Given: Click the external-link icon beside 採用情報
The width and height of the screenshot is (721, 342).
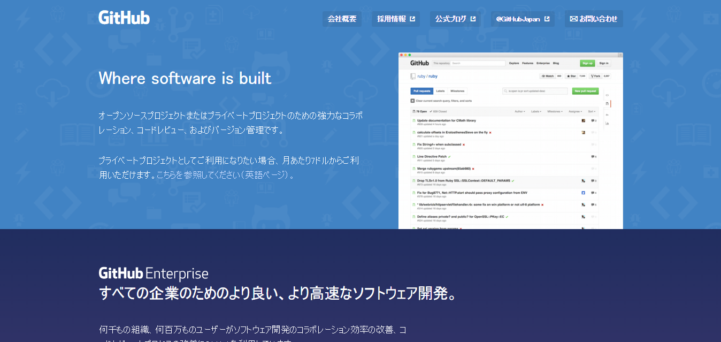Looking at the screenshot, I should coord(412,19).
